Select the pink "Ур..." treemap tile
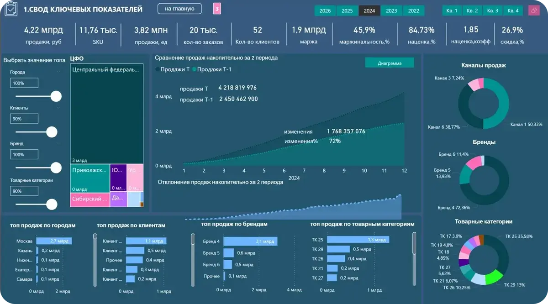Image resolution: width=548 pixels, height=304 pixels. point(135,178)
